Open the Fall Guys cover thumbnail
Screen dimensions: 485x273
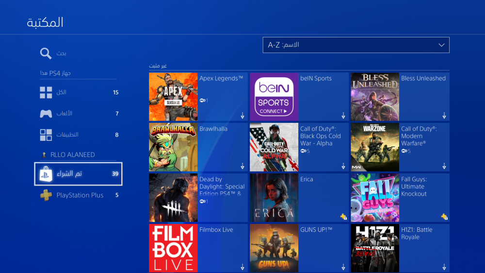pos(375,198)
